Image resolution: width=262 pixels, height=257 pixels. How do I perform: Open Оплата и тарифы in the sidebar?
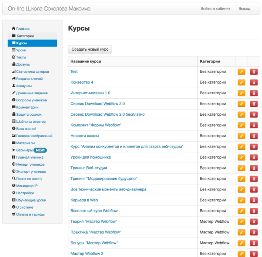coord(30,214)
